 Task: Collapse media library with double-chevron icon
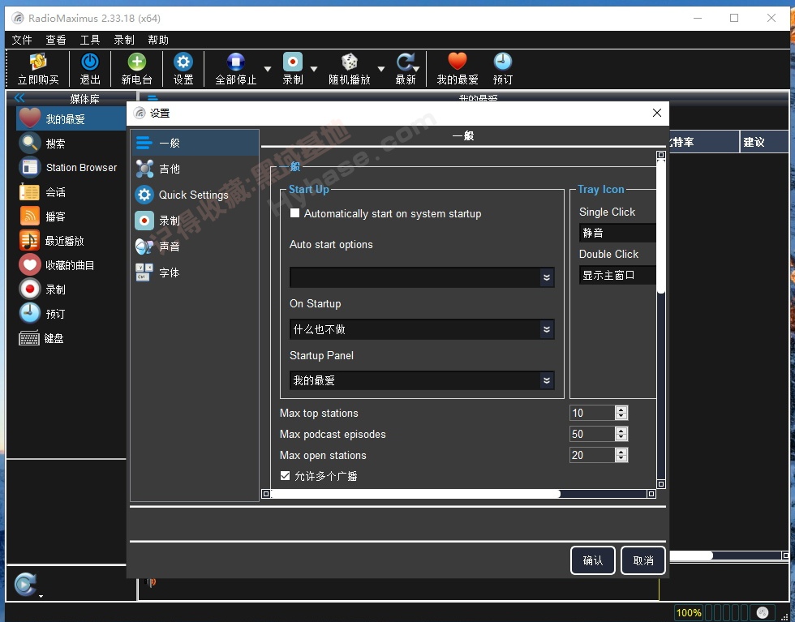19,97
